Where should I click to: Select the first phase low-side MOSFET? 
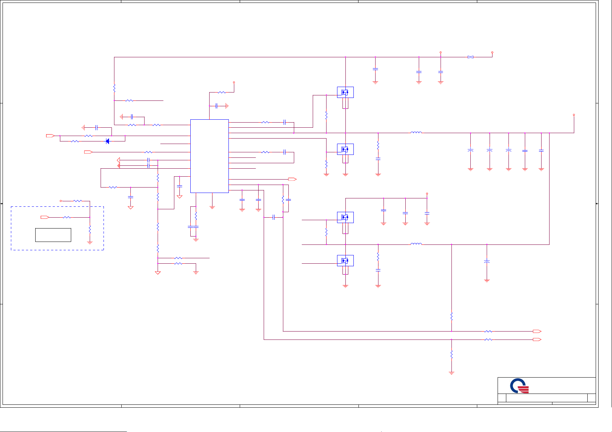[x=345, y=149]
